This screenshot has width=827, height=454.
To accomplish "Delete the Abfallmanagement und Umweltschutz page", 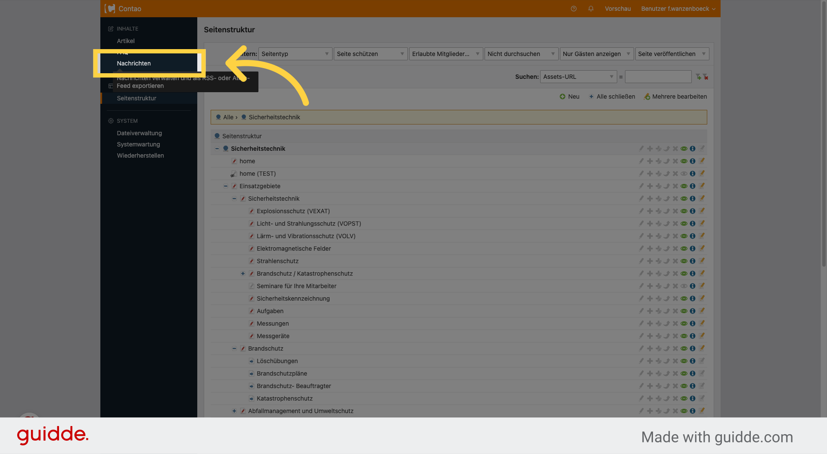I will pyautogui.click(x=675, y=411).
